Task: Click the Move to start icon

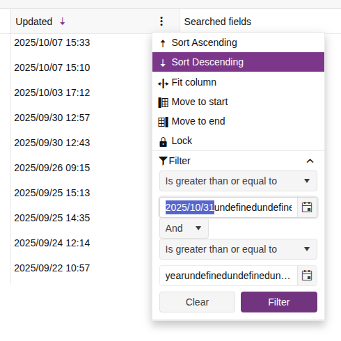Action: 163,102
